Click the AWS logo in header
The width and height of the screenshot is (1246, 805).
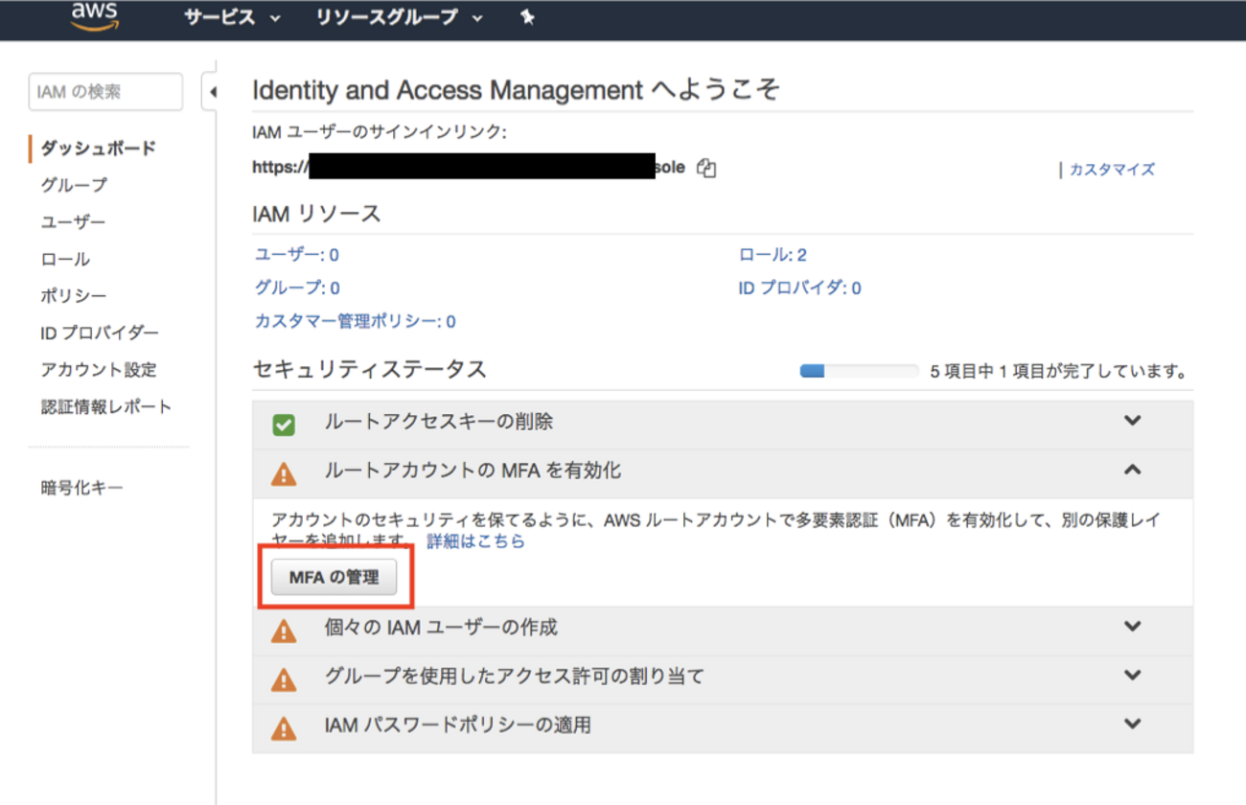(x=94, y=16)
